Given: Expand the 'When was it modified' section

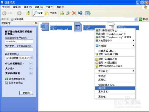Looking at the screenshot, I should (31, 64).
